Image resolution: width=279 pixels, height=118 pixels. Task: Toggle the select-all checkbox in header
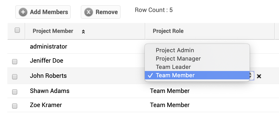17,30
